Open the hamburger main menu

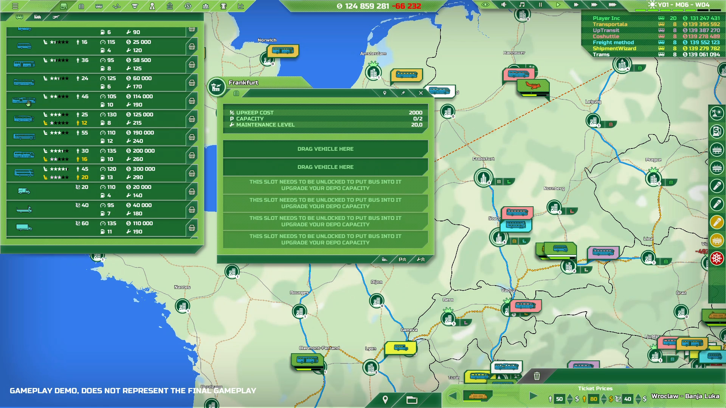click(15, 6)
